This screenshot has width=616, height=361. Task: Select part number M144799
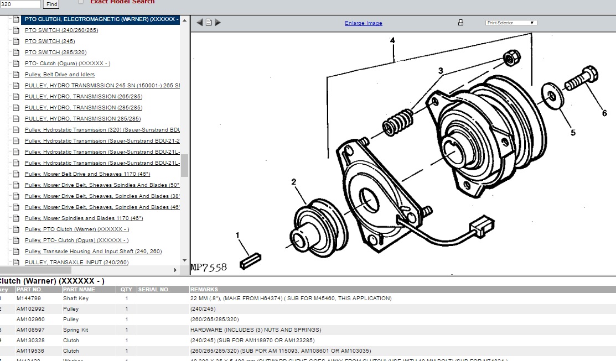click(29, 298)
